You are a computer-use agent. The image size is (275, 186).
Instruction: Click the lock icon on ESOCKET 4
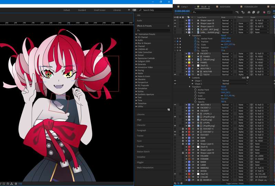pyautogui.click(x=183, y=129)
